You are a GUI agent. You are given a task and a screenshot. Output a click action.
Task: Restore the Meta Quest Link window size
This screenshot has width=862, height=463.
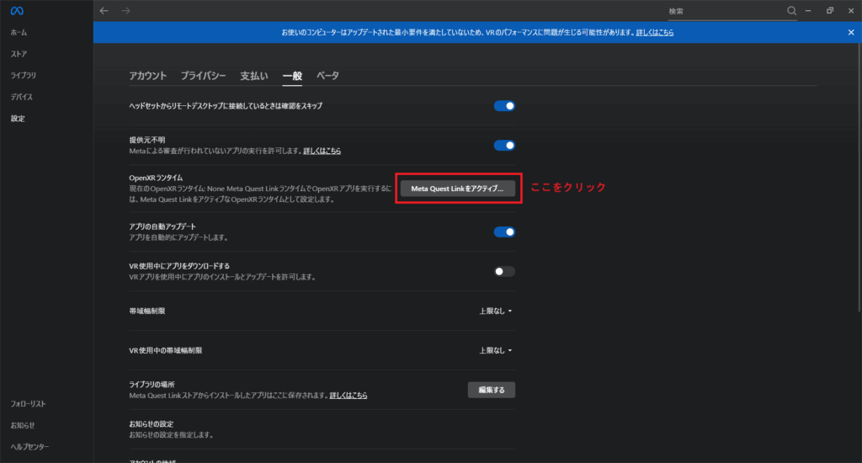coord(829,10)
